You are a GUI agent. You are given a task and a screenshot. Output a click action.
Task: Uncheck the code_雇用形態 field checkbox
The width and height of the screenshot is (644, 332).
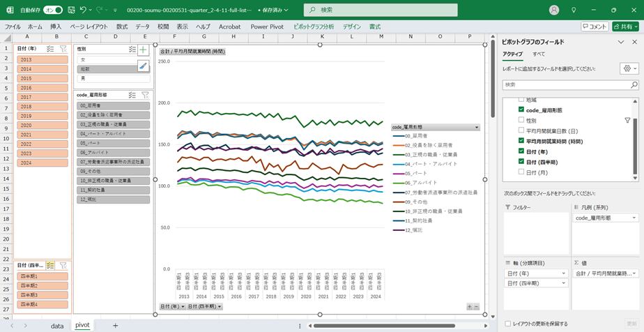(521, 110)
